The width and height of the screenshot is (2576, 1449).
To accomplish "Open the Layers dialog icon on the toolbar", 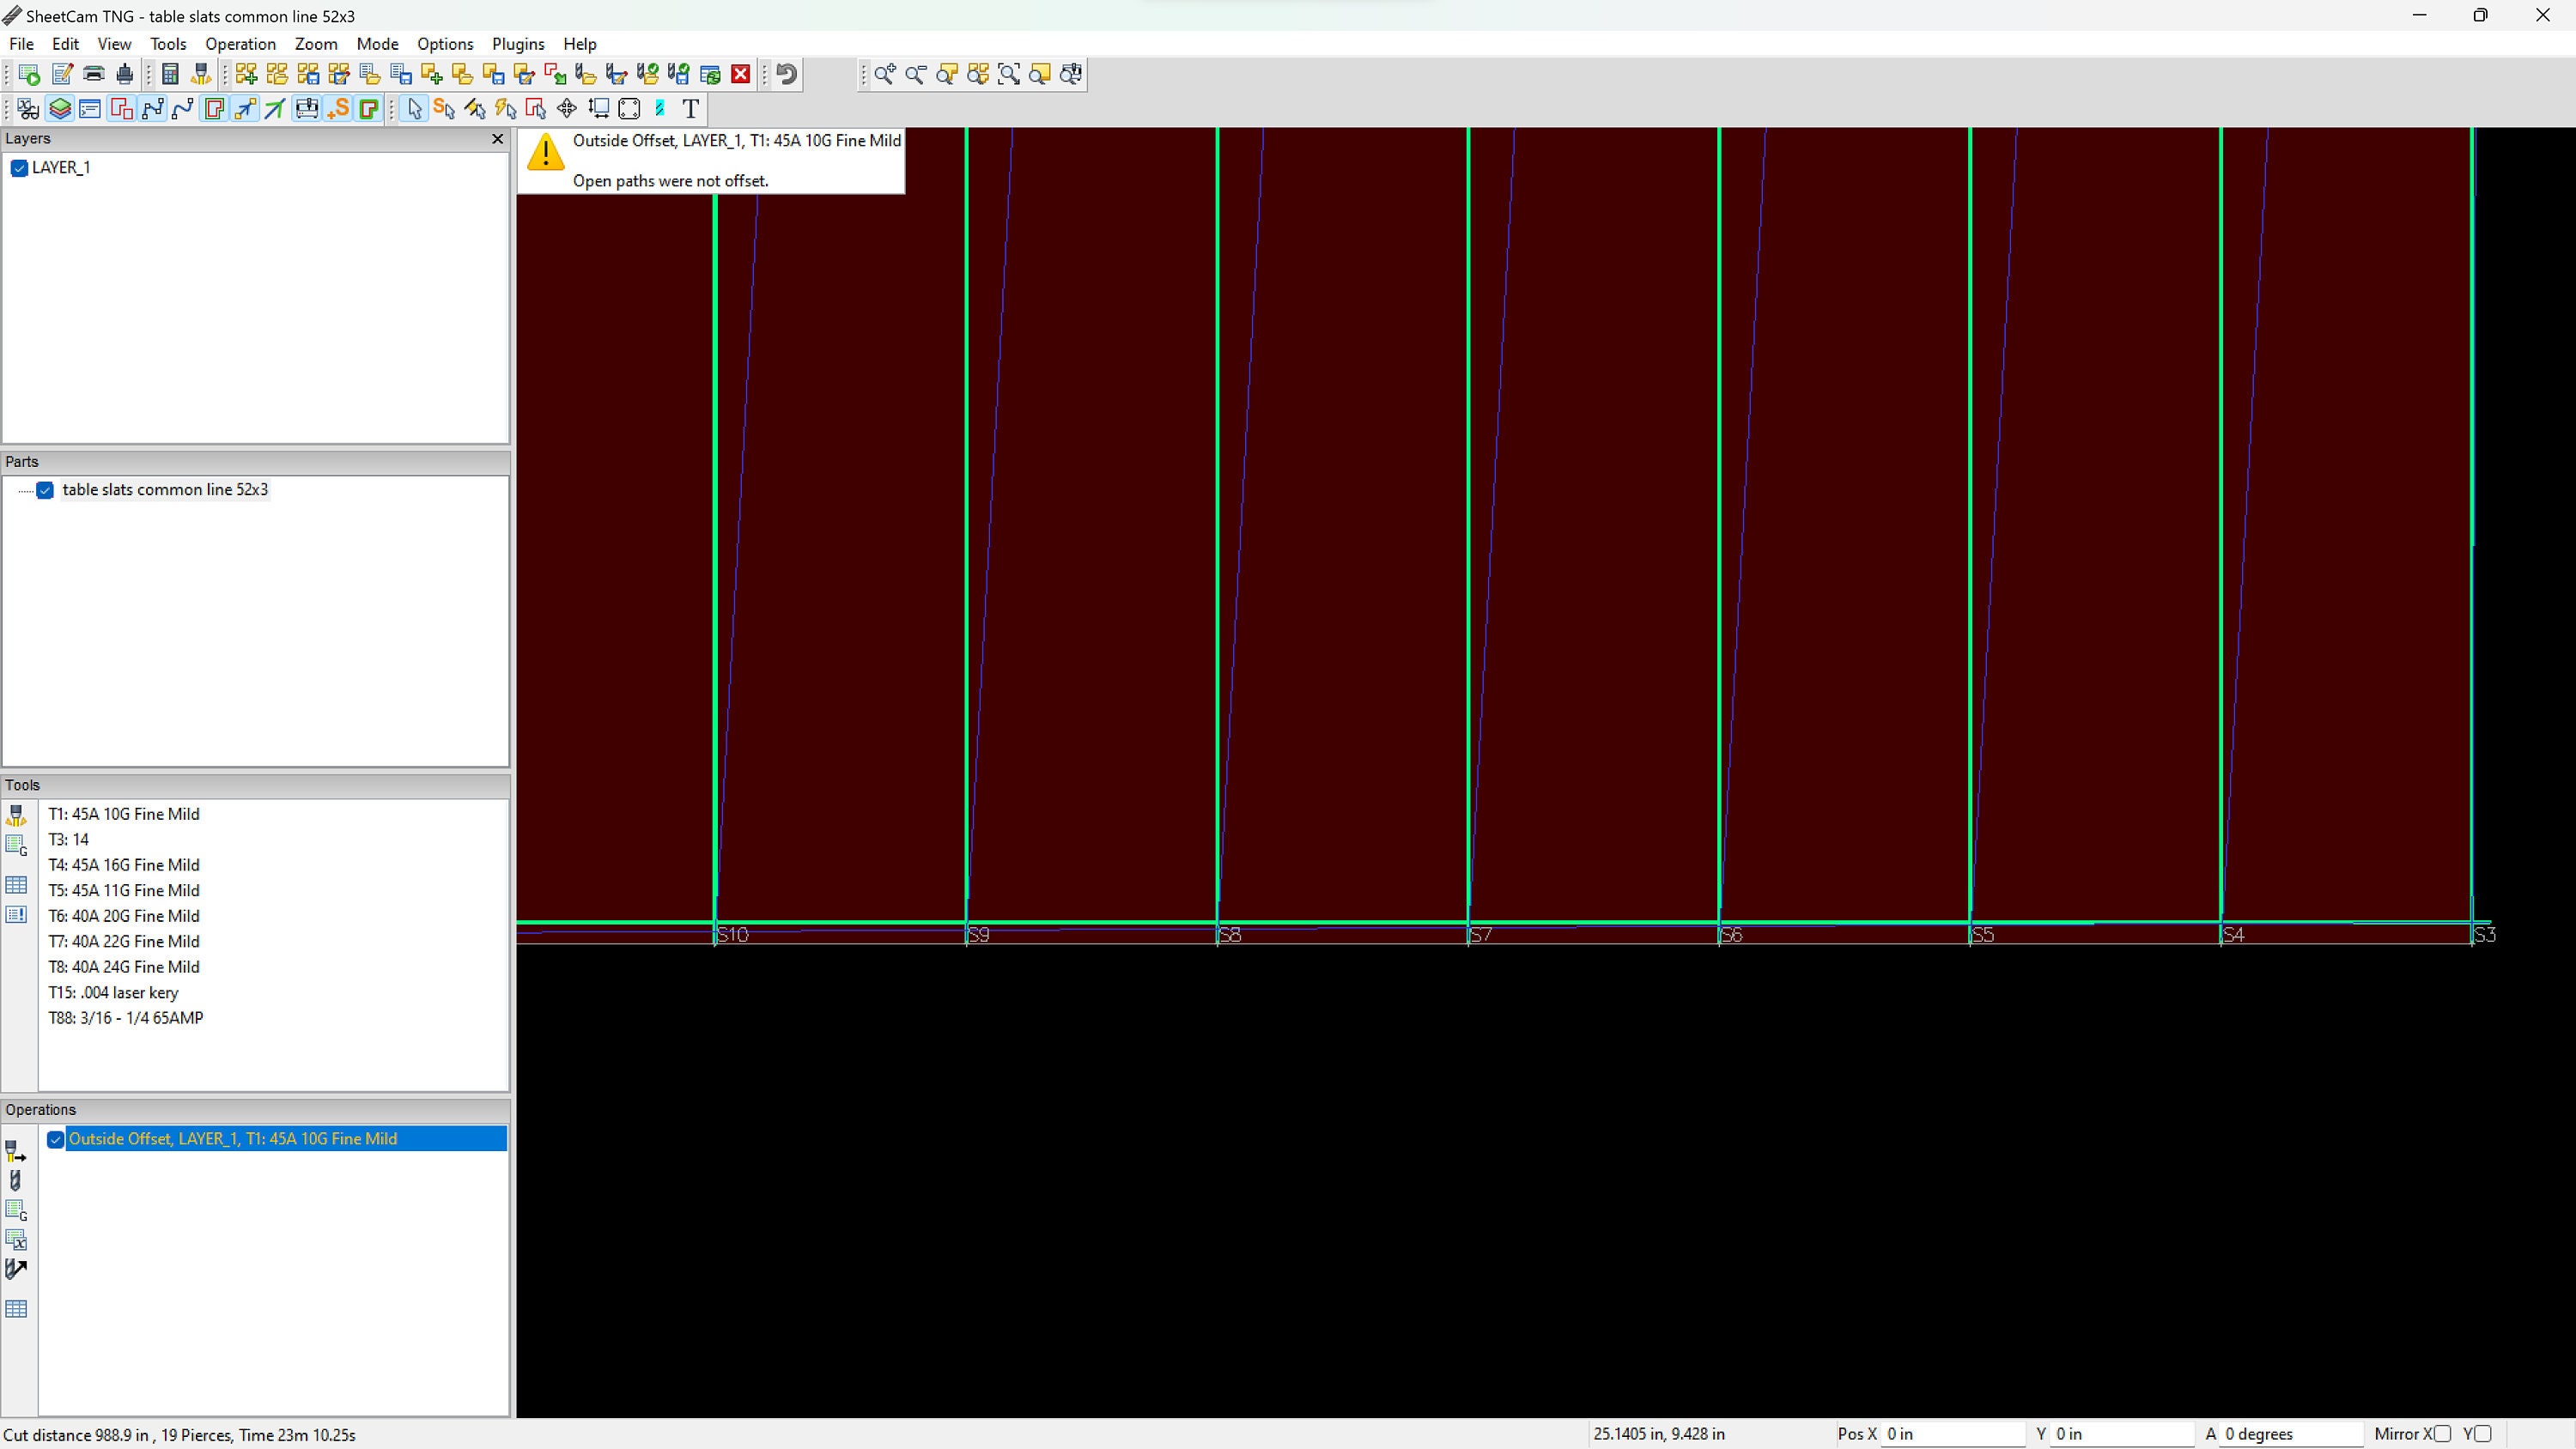I will click(59, 108).
